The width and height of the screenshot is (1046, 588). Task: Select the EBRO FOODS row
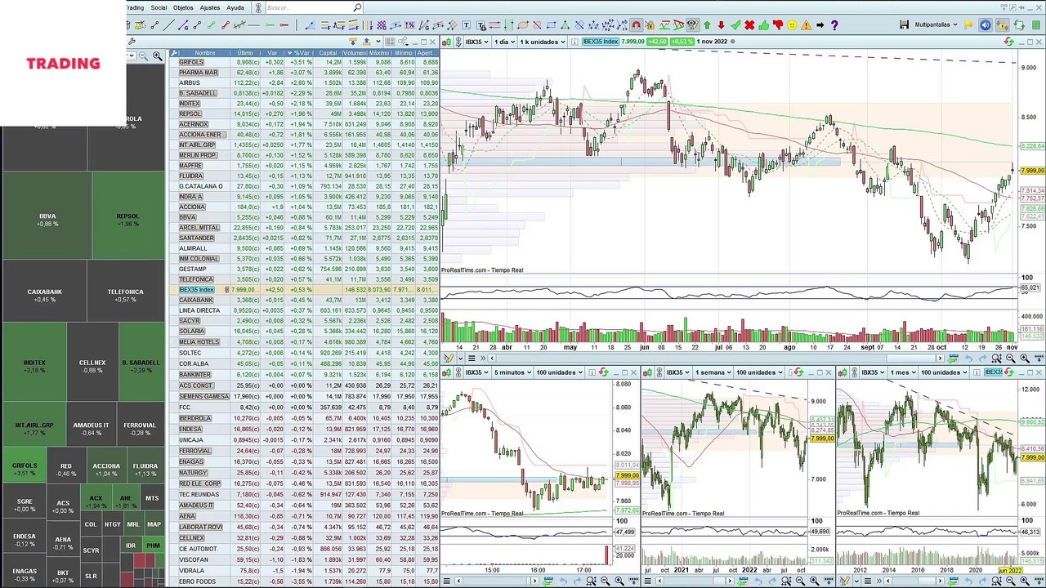point(304,581)
